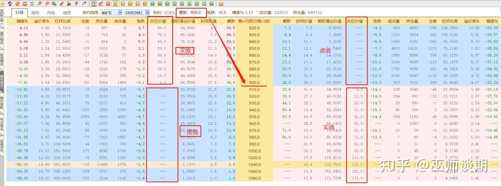This screenshot has width=501, height=186.
Task: Open the 风险 tab
Action: [x=51, y=12]
